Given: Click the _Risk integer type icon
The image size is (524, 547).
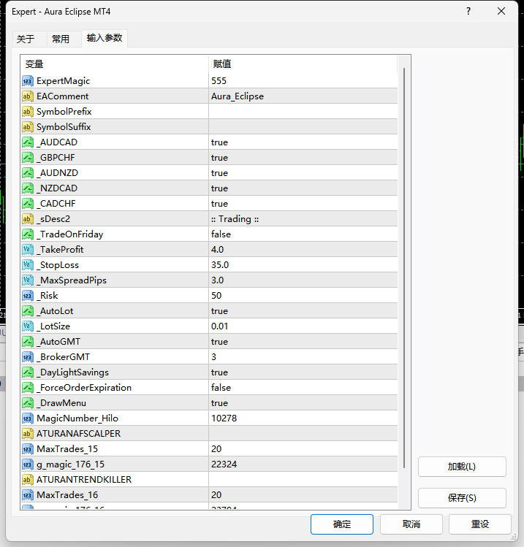Looking at the screenshot, I should pyautogui.click(x=28, y=296).
